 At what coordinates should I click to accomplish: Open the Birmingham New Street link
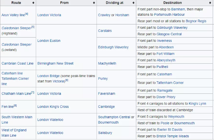55,63
